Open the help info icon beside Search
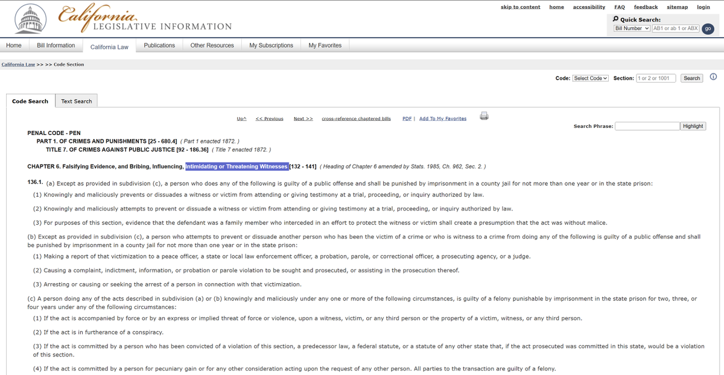Screen dimensions: 724x375 tap(713, 77)
